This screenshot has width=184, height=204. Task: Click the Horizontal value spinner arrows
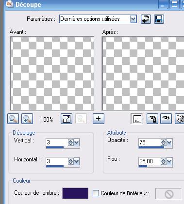(70, 161)
